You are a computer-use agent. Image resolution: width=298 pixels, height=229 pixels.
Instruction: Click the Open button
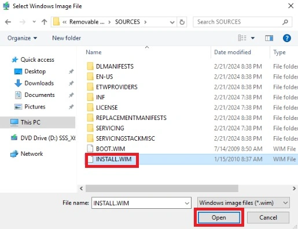pyautogui.click(x=219, y=217)
